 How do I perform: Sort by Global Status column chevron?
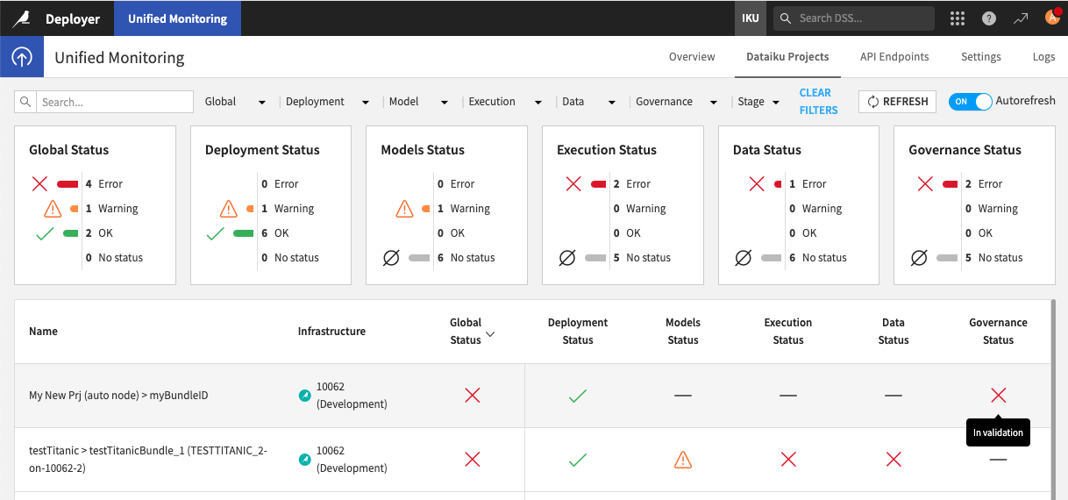click(491, 334)
